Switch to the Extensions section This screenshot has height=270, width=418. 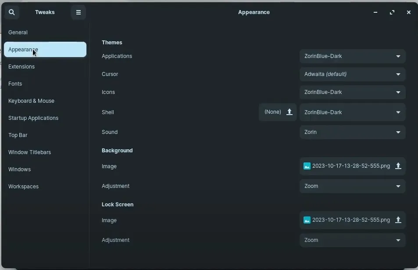coord(21,66)
